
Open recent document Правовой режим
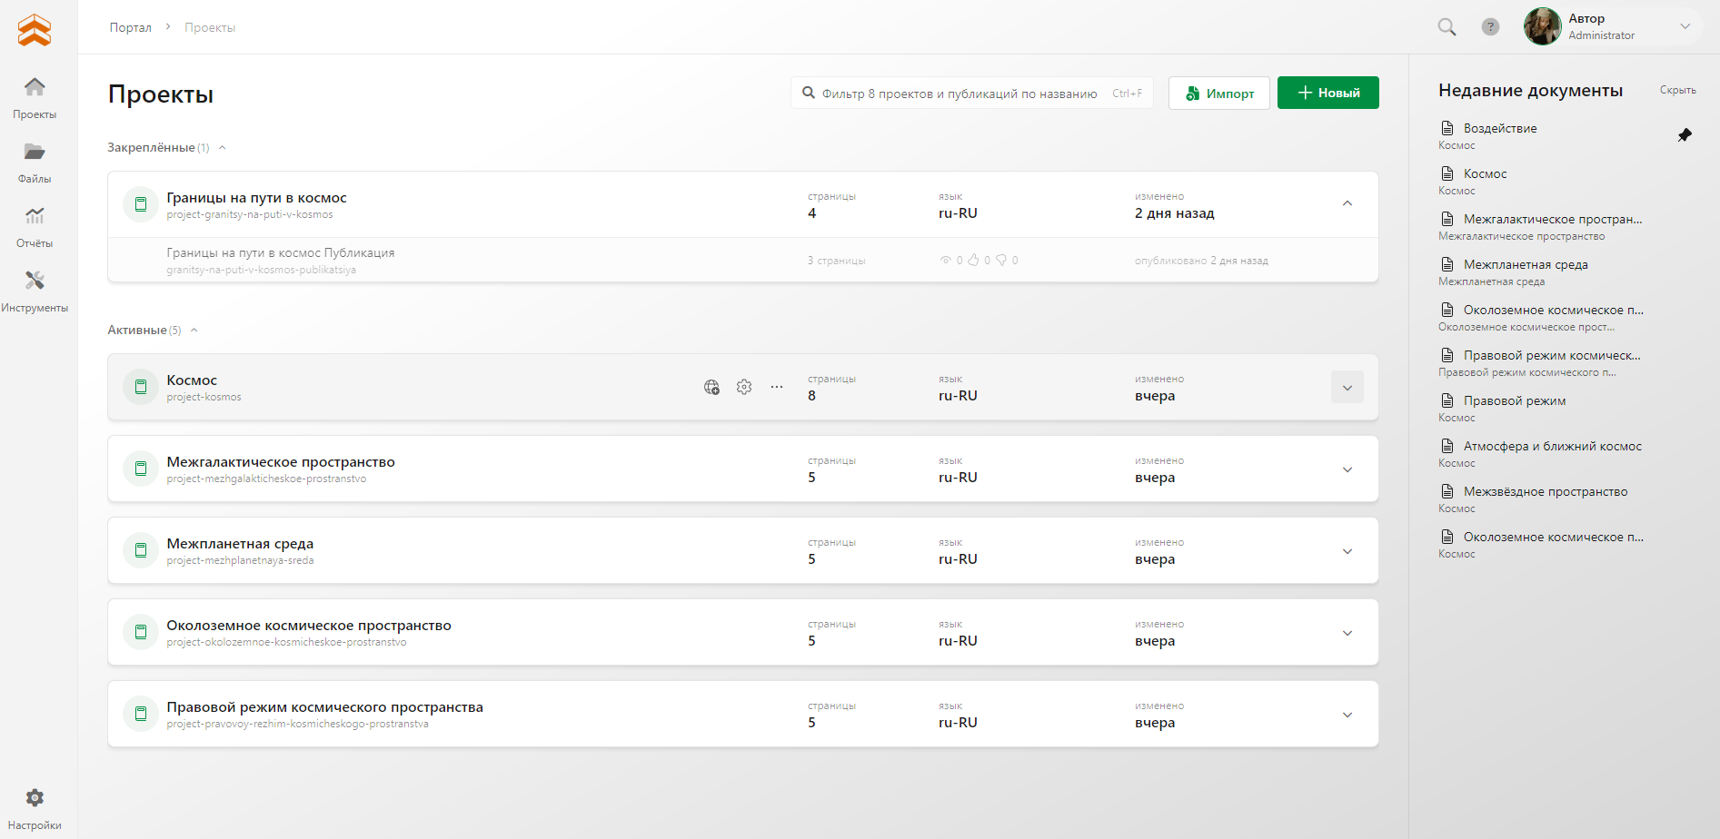(1515, 400)
